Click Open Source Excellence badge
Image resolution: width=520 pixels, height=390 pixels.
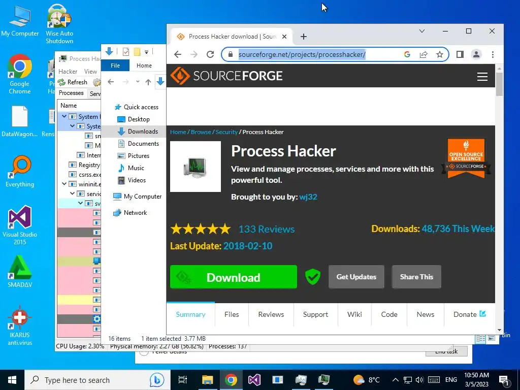pos(466,158)
